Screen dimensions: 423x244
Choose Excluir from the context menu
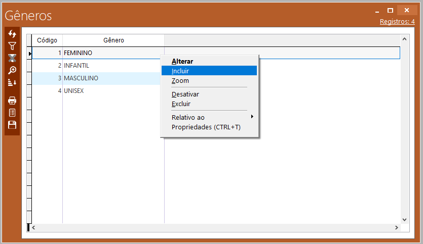click(x=181, y=104)
